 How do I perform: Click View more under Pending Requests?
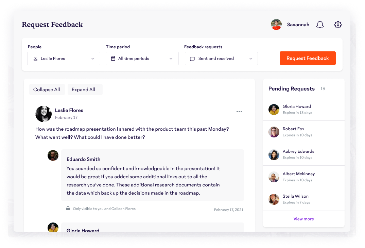[303, 219]
